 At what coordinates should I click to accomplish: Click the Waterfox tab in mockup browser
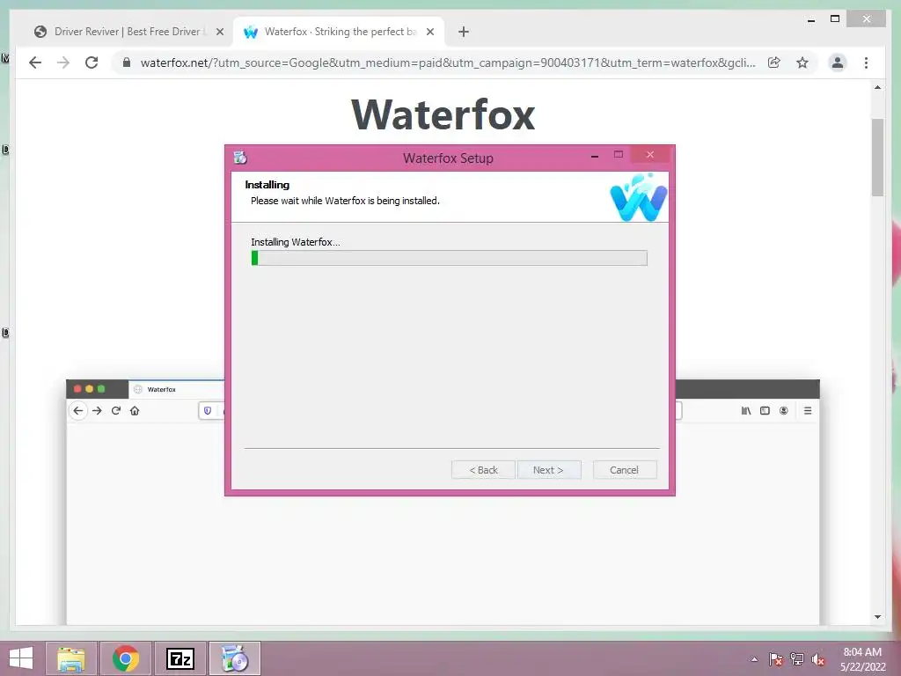click(175, 389)
